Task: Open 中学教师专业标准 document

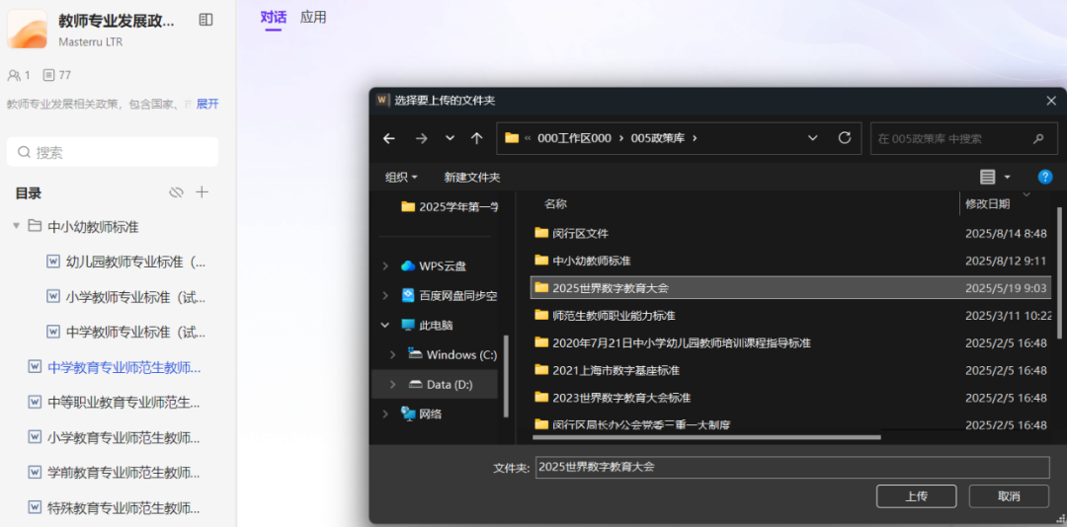Action: coord(135,333)
